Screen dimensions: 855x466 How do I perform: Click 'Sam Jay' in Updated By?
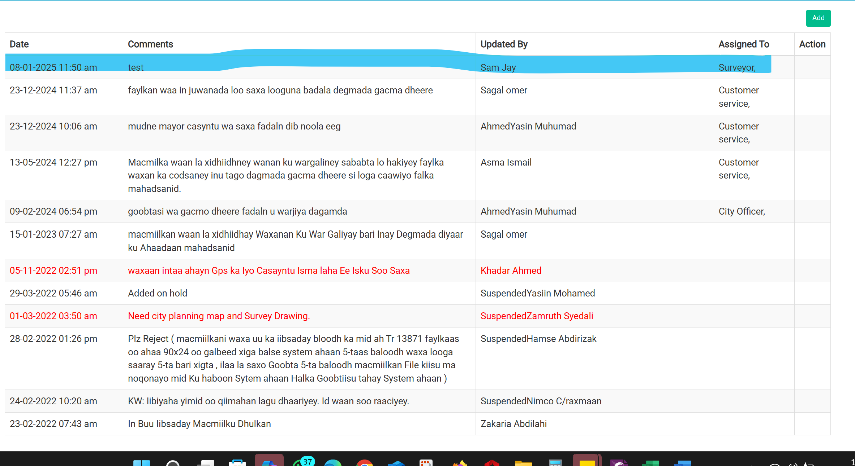[498, 67]
